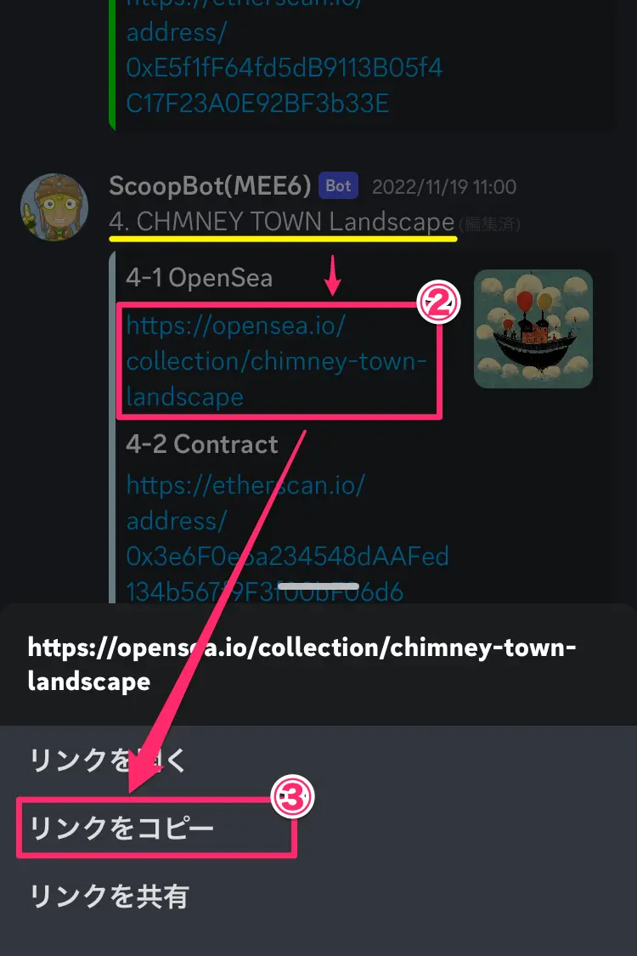
Task: Tap the 4-2 Contract embed heading
Action: (x=202, y=444)
